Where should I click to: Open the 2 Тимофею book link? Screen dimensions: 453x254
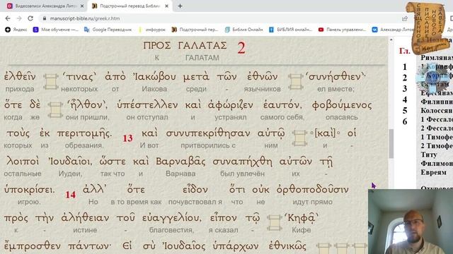point(437,146)
